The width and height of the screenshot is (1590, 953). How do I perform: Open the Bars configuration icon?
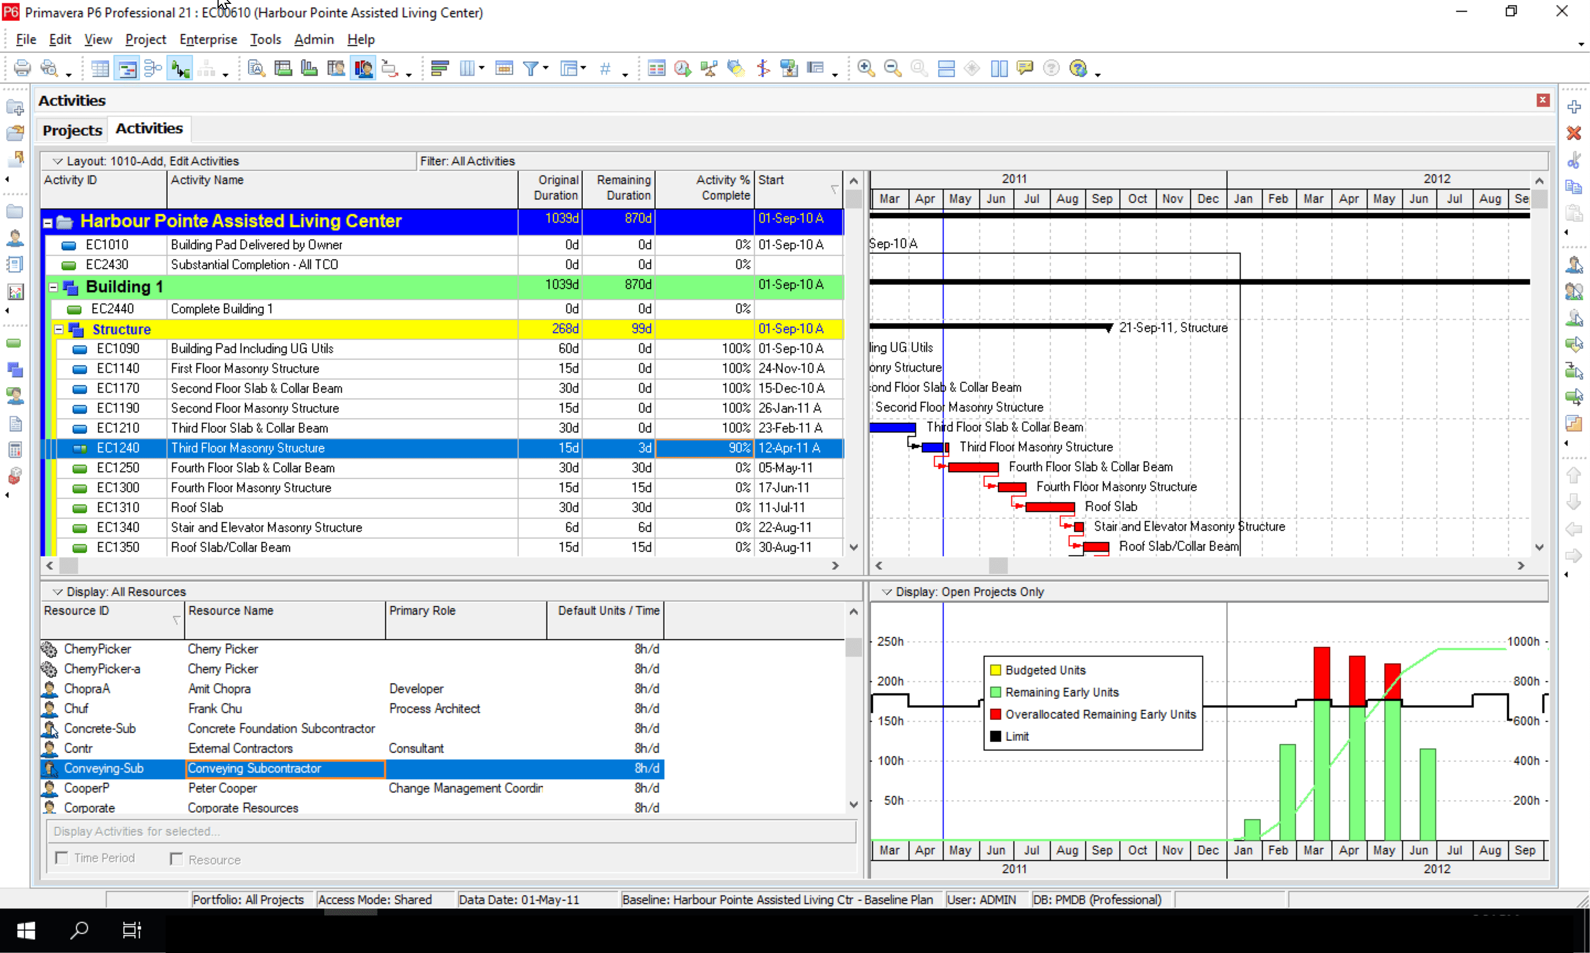439,68
